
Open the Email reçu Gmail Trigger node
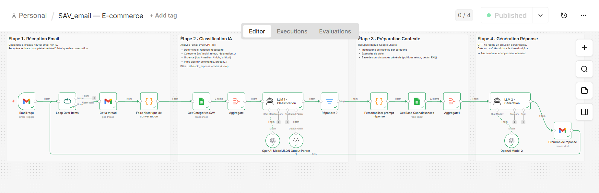[x=27, y=101]
